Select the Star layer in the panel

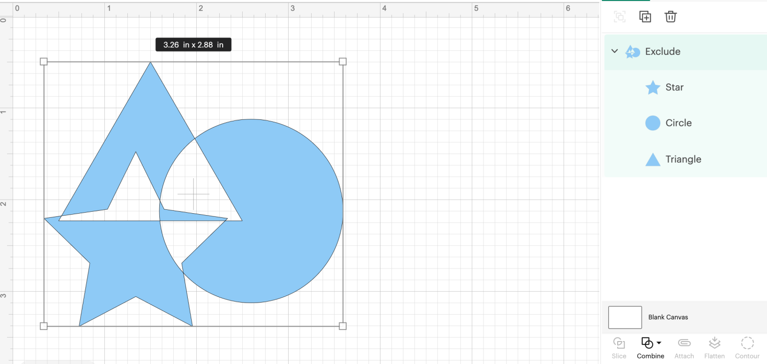[x=675, y=87]
